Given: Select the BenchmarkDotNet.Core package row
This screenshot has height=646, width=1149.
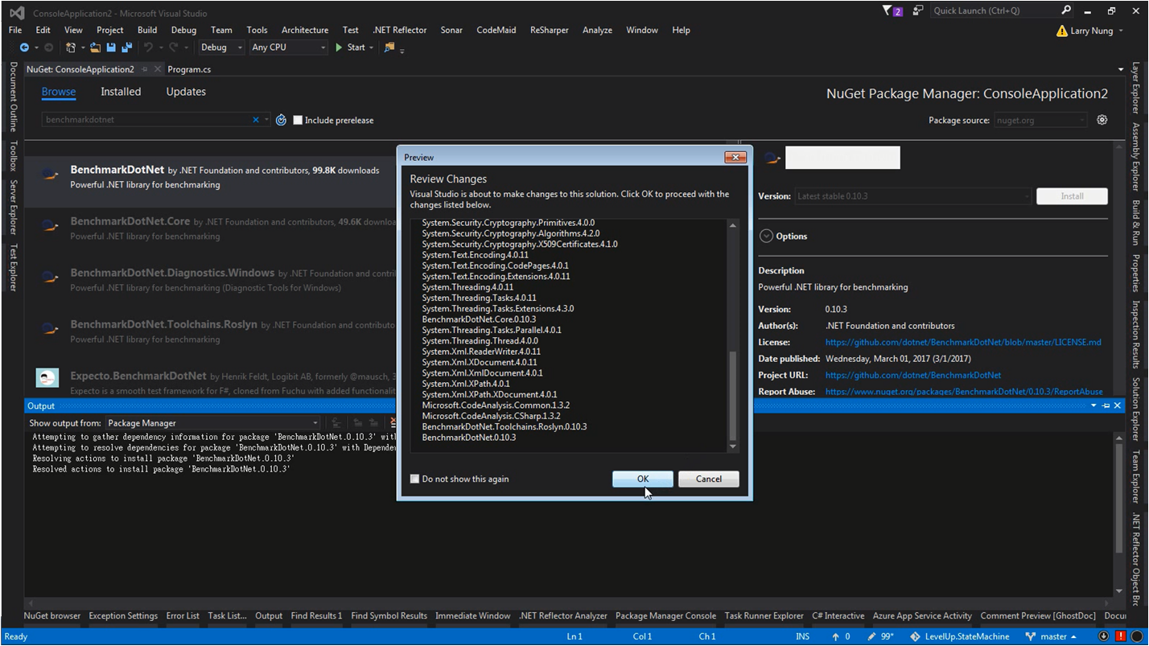Looking at the screenshot, I should (x=212, y=228).
